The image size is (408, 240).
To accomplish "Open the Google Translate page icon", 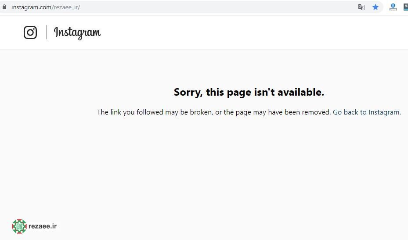I will click(x=361, y=7).
